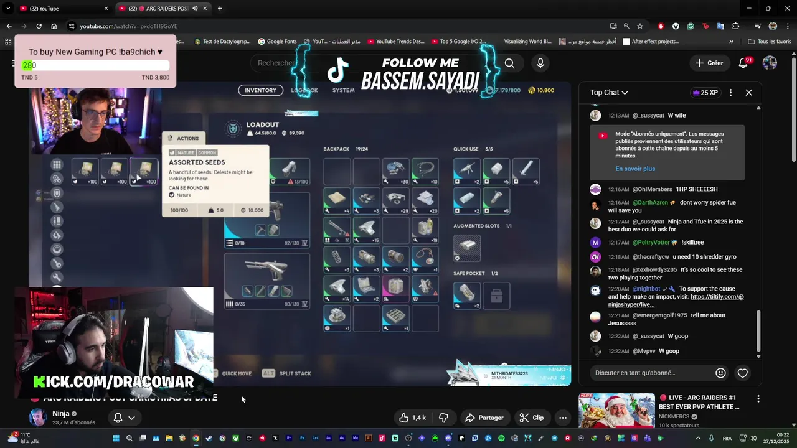Close the (22) YouTube tab

click(106, 8)
